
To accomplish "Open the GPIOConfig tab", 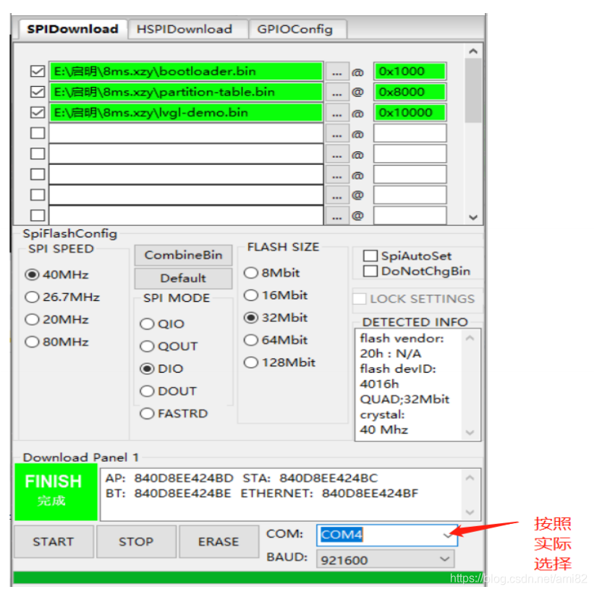I will [297, 29].
